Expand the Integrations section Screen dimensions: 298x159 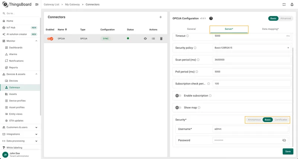(x=36, y=134)
